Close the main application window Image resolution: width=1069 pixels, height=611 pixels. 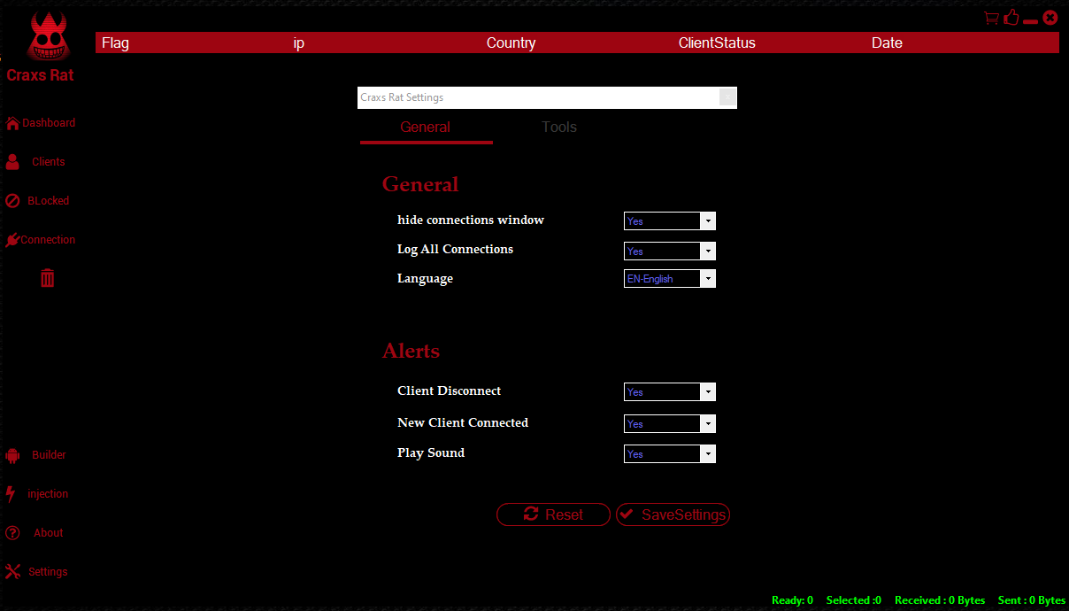click(1050, 17)
